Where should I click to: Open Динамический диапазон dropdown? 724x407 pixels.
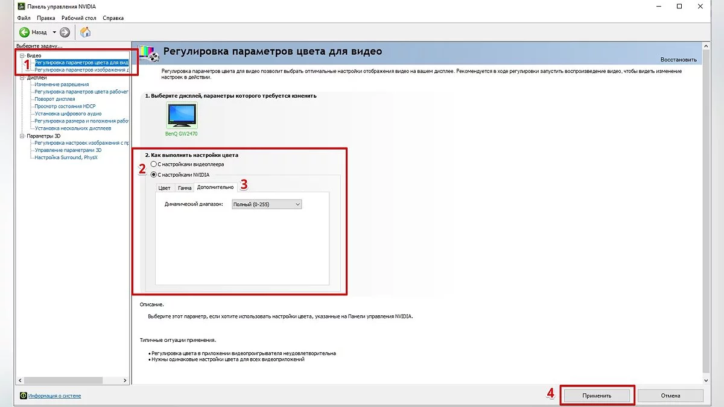[x=267, y=204]
